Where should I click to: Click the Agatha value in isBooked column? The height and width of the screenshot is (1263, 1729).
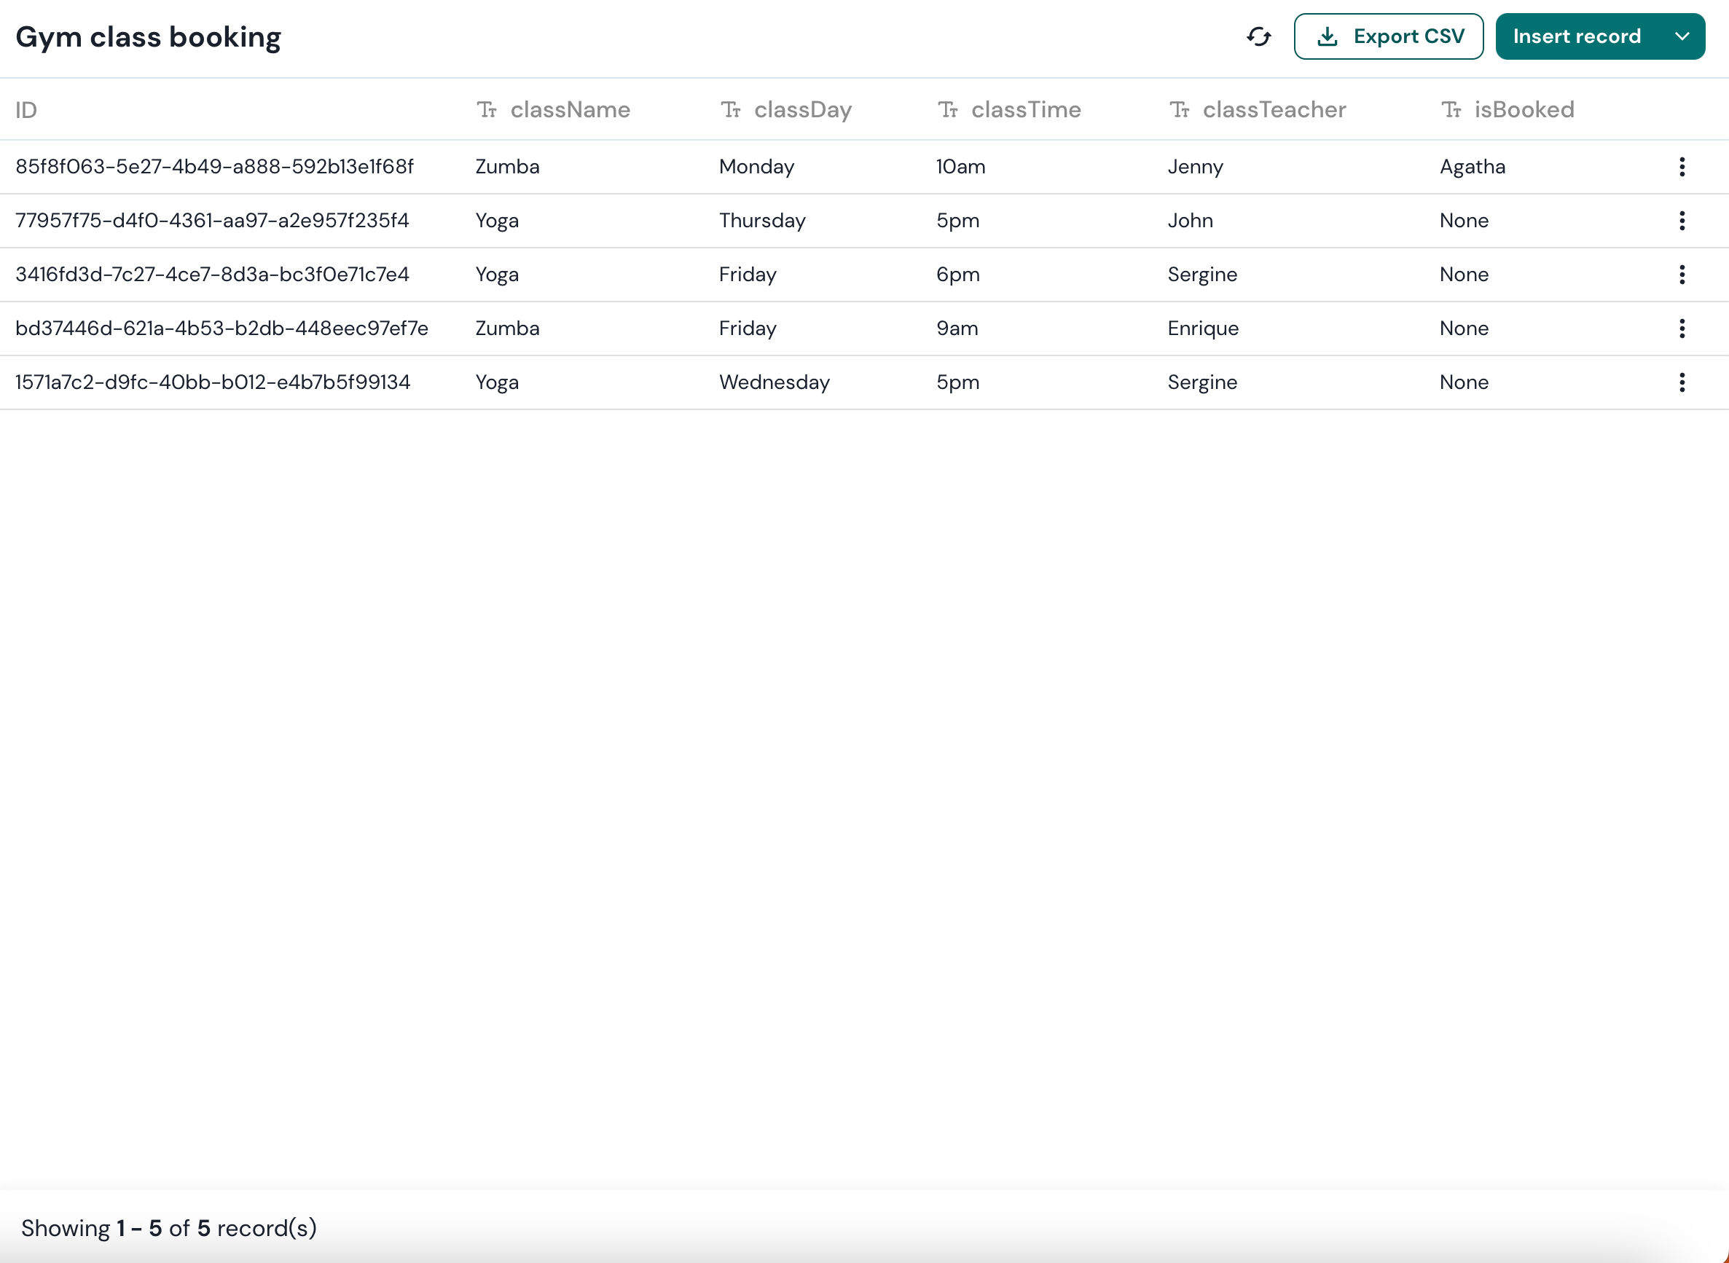coord(1472,167)
